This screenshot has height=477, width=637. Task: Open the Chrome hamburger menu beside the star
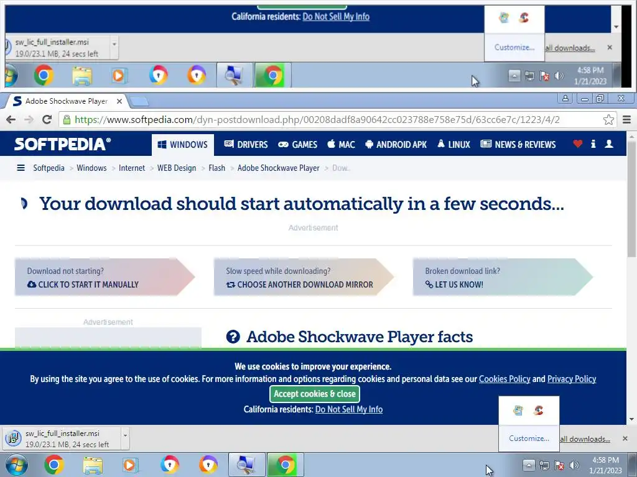click(626, 120)
